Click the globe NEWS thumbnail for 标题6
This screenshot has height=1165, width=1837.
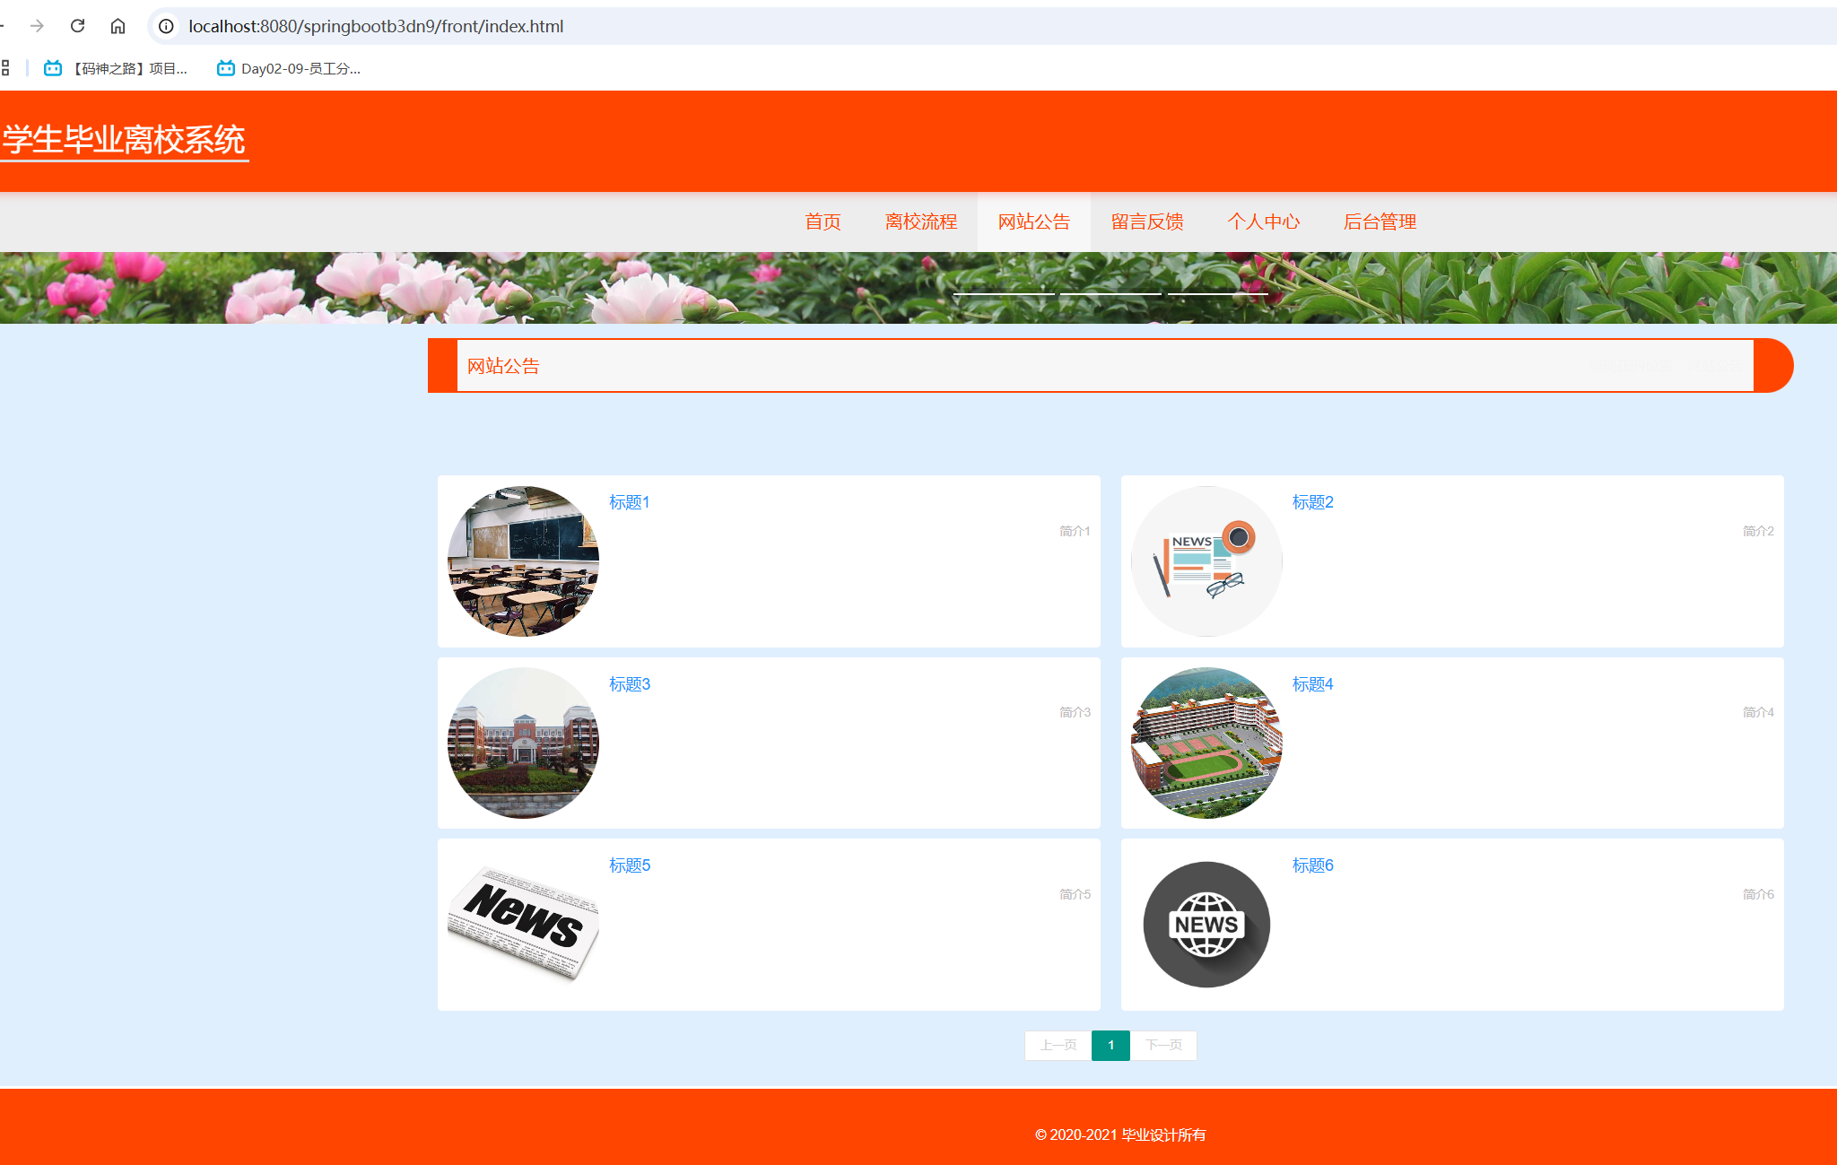coord(1206,925)
